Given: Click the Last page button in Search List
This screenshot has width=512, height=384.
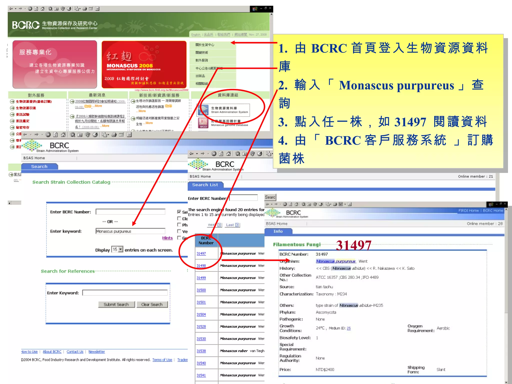Looking at the screenshot, I should [233, 225].
